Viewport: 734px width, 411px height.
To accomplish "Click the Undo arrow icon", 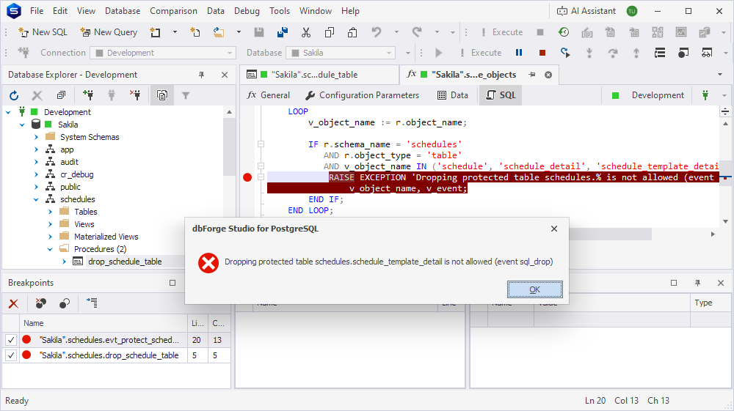I will coord(377,32).
